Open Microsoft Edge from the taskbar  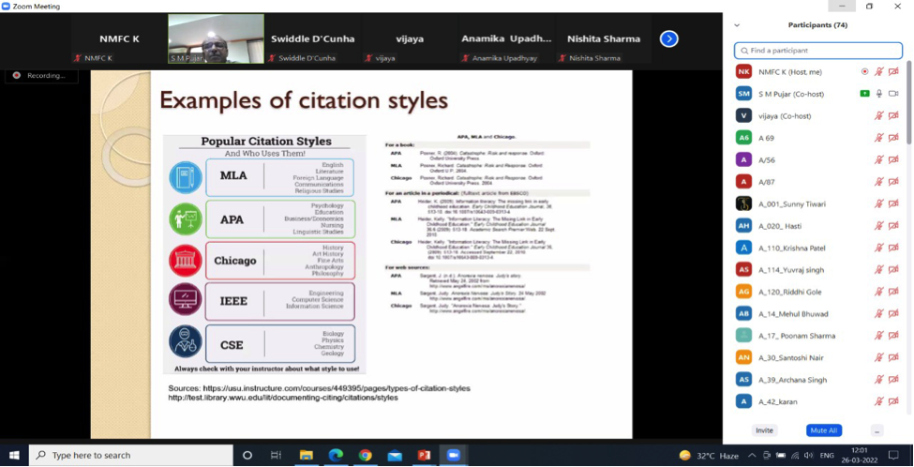click(336, 456)
